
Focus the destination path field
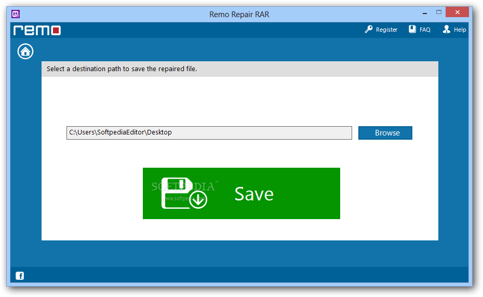209,133
